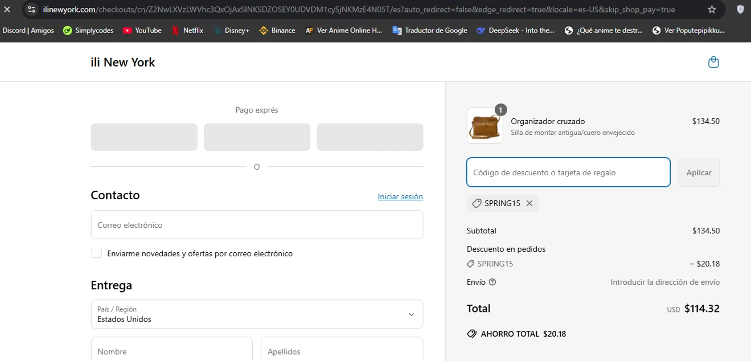Click the Aplicar discount button
The width and height of the screenshot is (751, 361).
point(699,172)
